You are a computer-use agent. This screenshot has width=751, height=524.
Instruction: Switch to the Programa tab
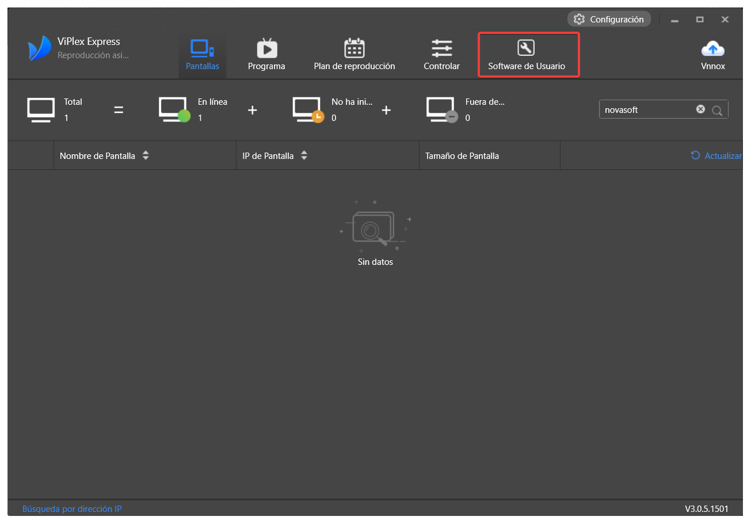pyautogui.click(x=266, y=56)
